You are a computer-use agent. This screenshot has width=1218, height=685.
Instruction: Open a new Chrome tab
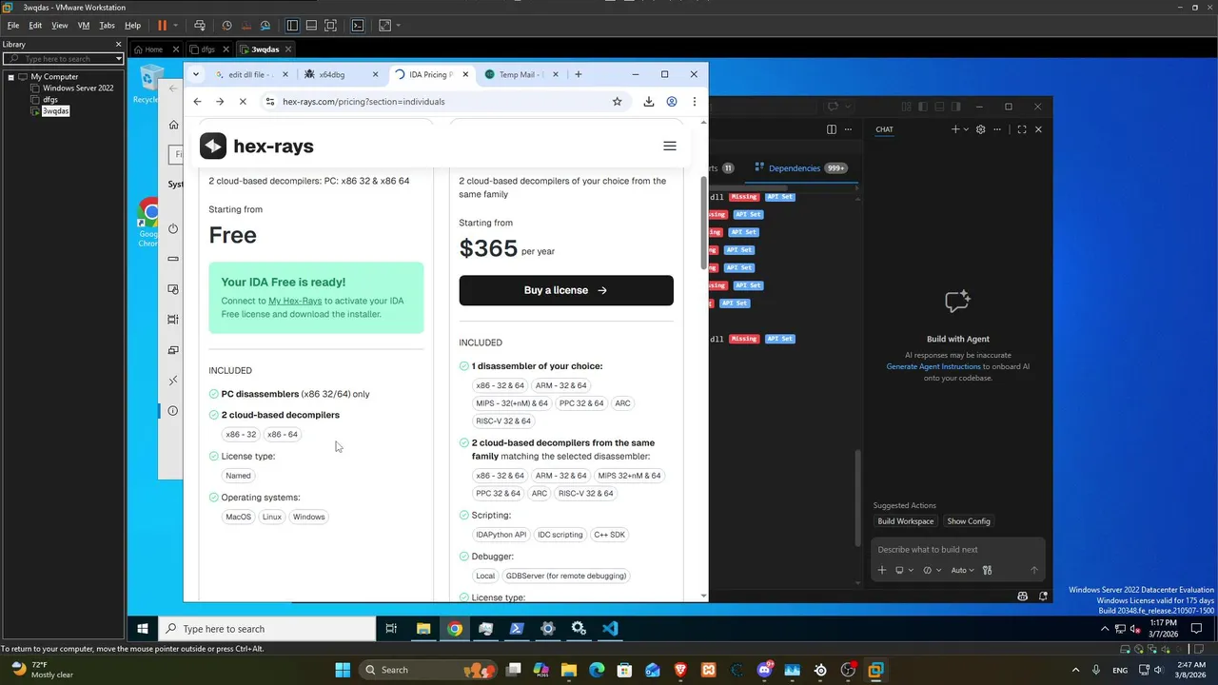[578, 74]
